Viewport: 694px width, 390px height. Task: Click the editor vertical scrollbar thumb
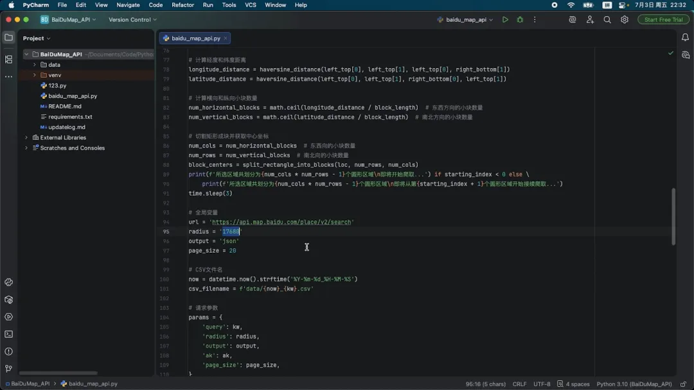pyautogui.click(x=673, y=216)
